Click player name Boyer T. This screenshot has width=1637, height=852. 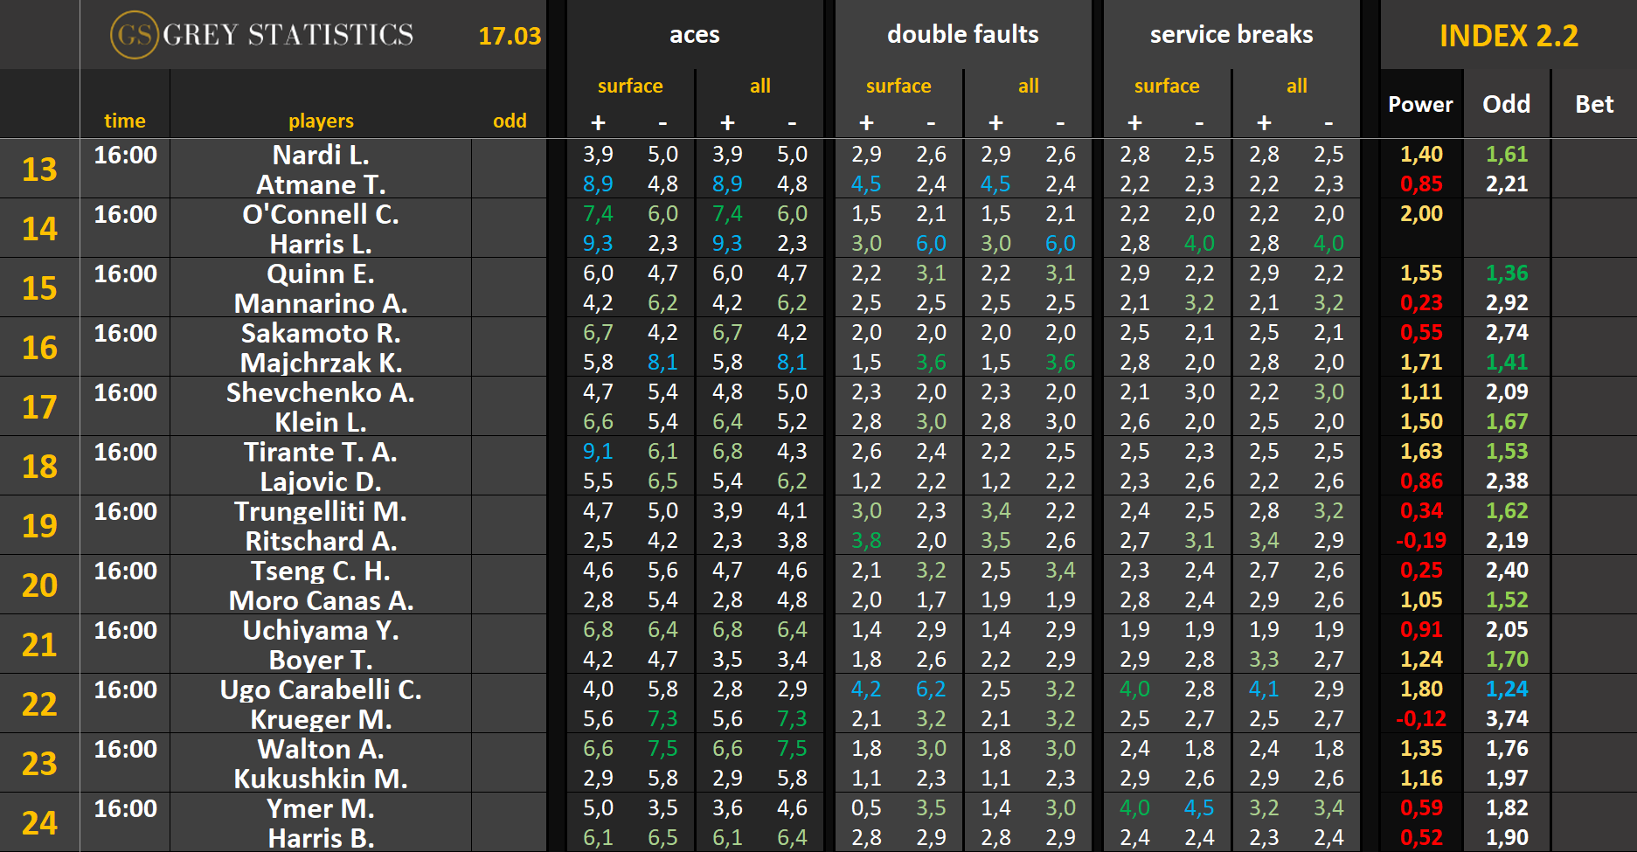tap(321, 660)
